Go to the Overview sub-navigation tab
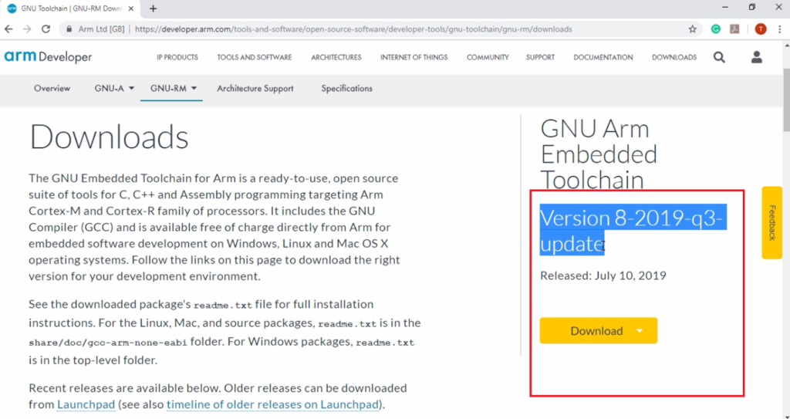 (52, 88)
